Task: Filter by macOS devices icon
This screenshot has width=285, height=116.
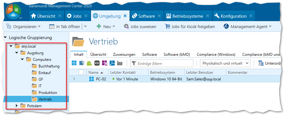Action: [x=82, y=63]
